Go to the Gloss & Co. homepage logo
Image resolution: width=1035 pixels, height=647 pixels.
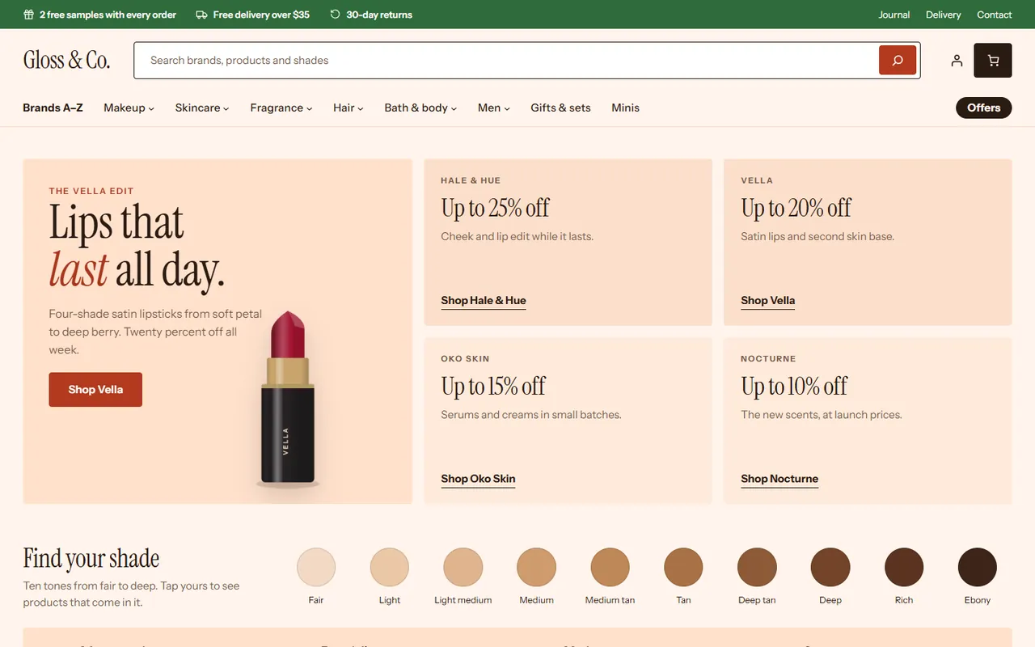pos(66,60)
